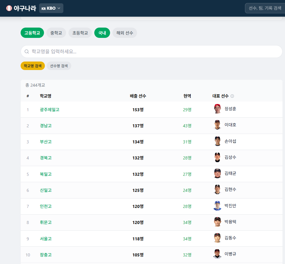Click the magnifier icon in school search

click(27, 52)
